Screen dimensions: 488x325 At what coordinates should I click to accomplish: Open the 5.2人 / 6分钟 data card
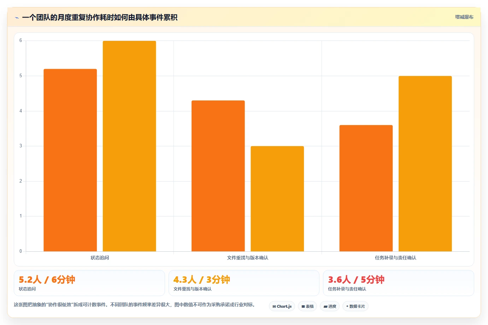[x=89, y=283]
